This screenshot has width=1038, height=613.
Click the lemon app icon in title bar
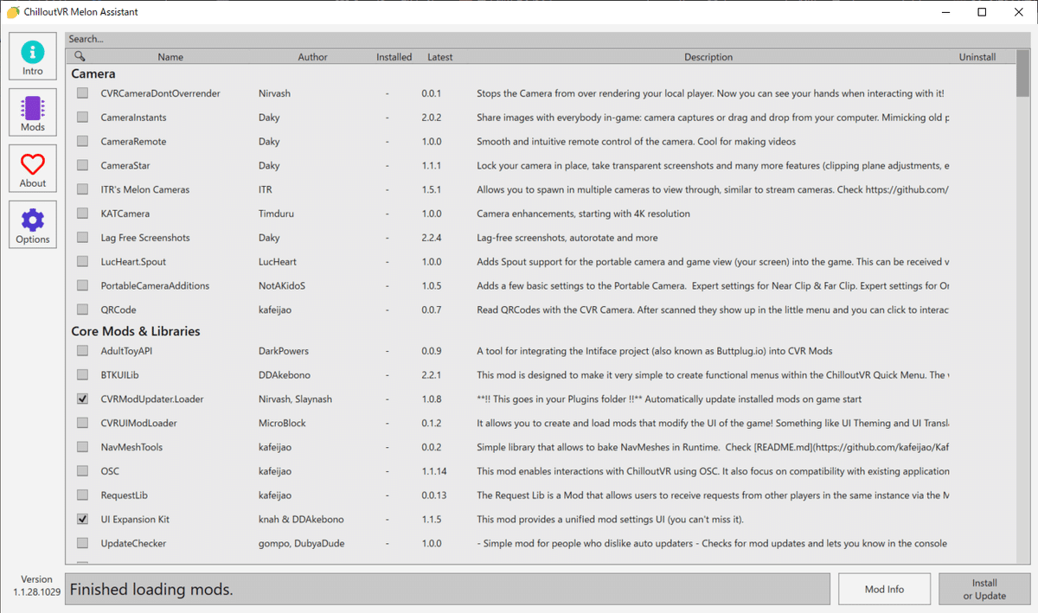click(x=13, y=12)
